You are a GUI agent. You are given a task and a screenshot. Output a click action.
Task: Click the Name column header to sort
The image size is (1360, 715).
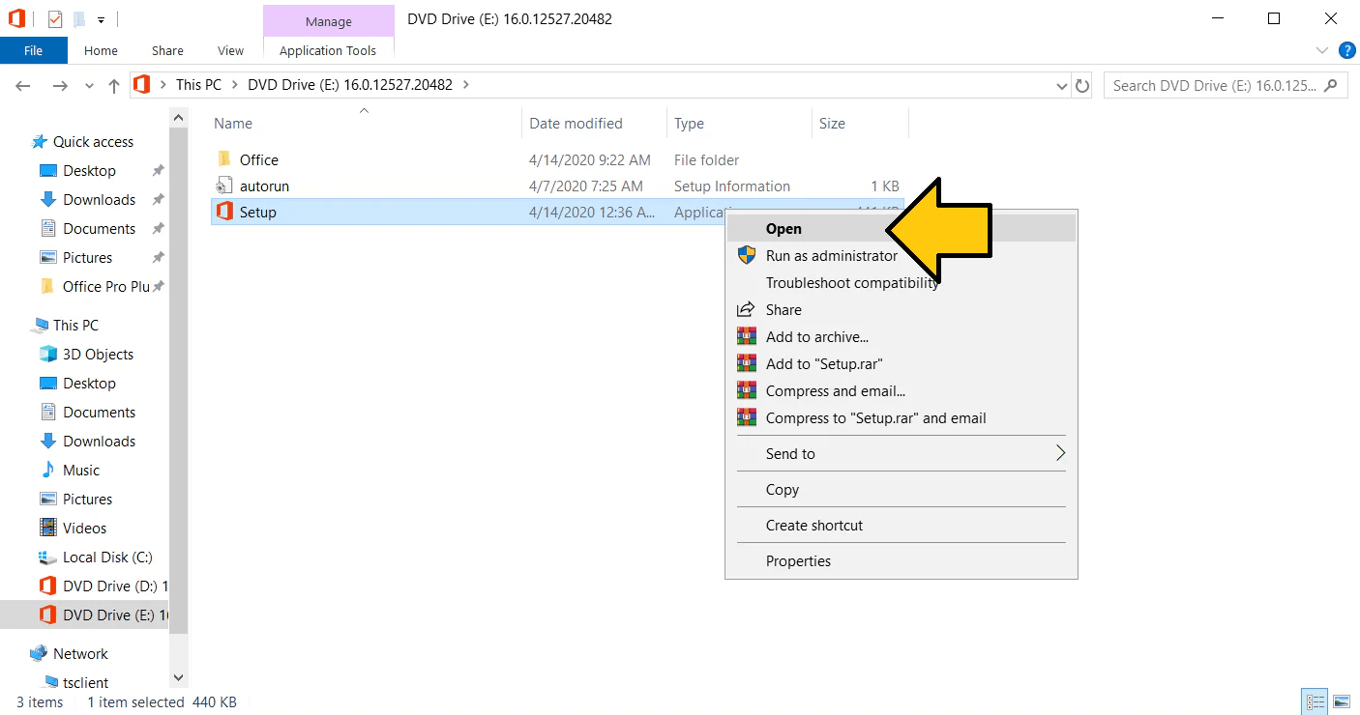tap(232, 123)
